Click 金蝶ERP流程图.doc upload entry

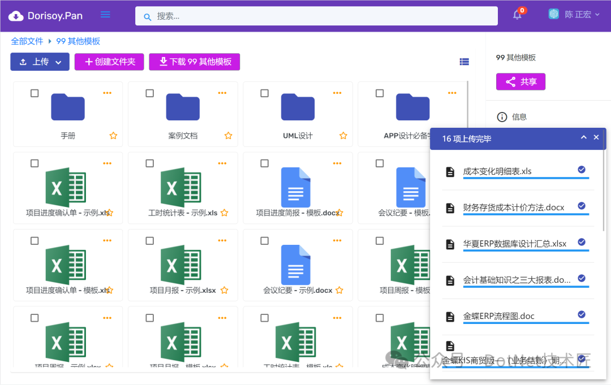pos(498,316)
